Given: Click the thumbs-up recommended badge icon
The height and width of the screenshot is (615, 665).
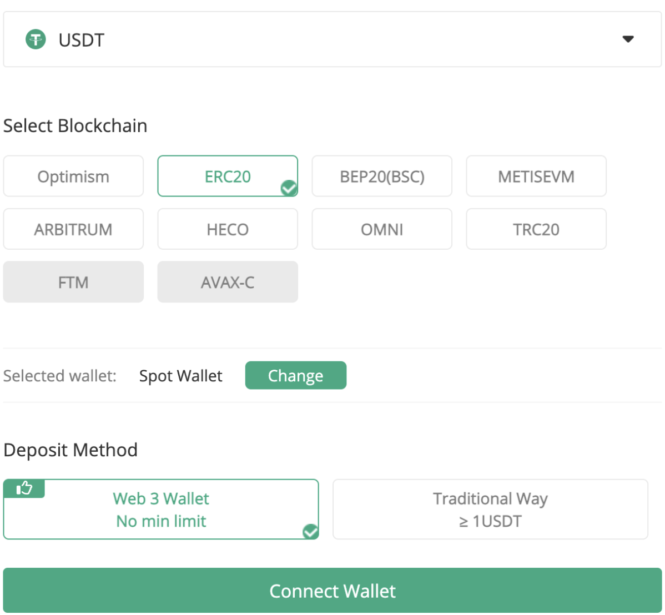Looking at the screenshot, I should tap(24, 488).
